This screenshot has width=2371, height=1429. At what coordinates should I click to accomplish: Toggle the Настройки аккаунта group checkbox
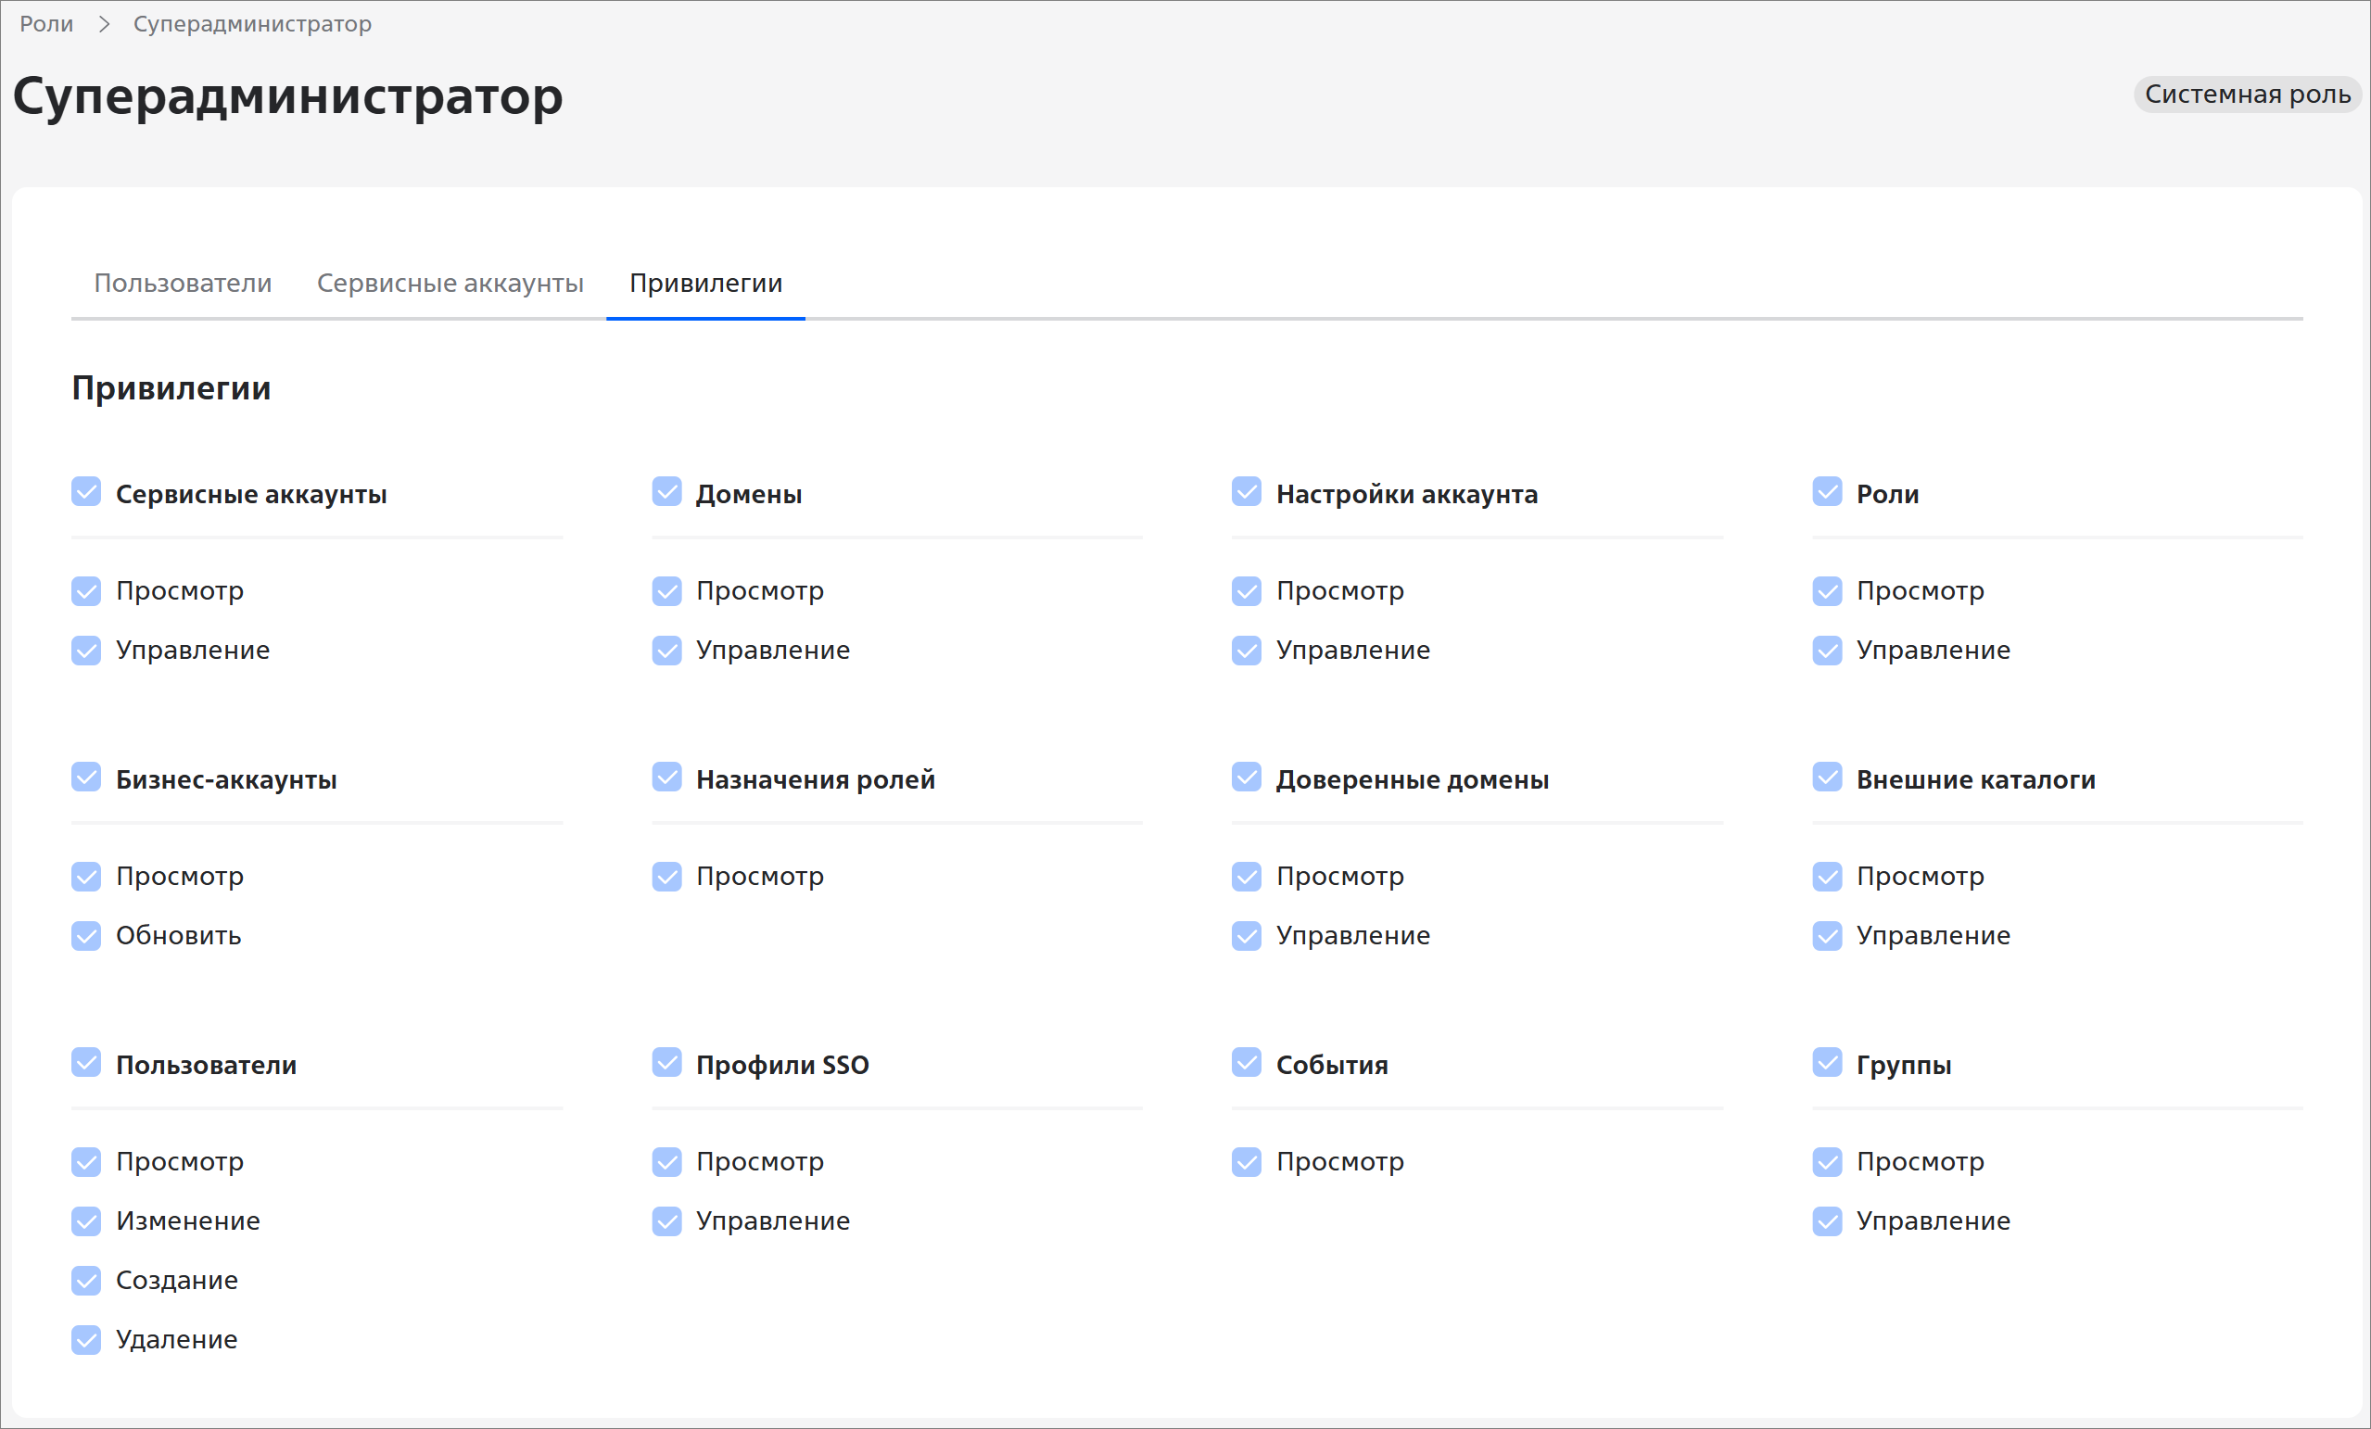(1246, 492)
